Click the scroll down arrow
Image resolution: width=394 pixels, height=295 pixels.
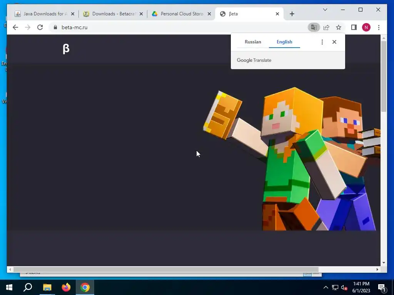pyautogui.click(x=384, y=263)
